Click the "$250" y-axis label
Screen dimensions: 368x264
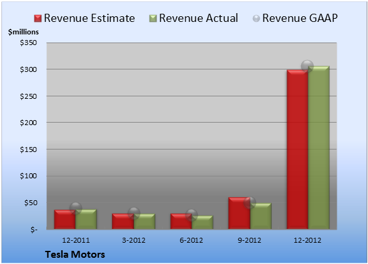coord(28,96)
